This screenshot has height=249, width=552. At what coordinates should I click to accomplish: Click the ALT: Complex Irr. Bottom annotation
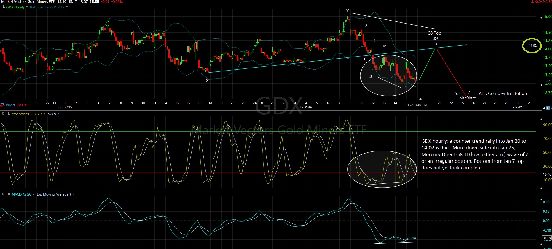pyautogui.click(x=503, y=93)
